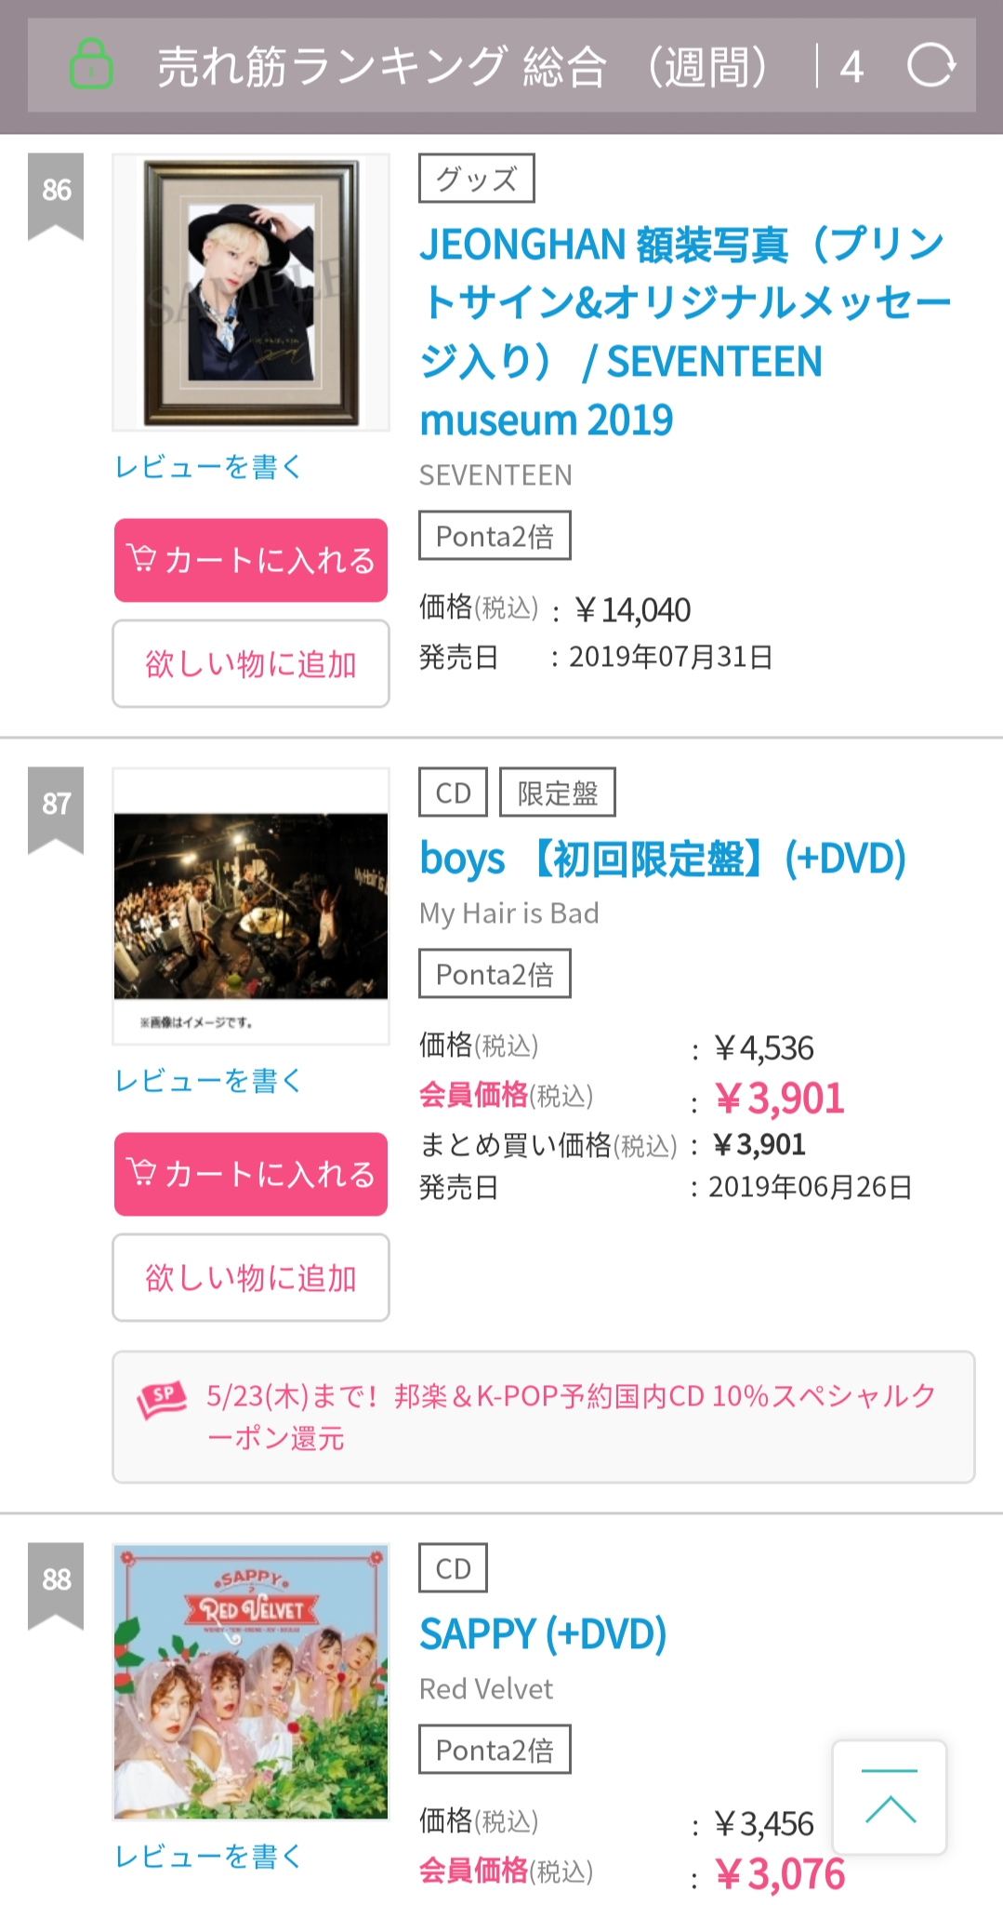Tap the scroll-to-top arrow button
This screenshot has height=1905, width=1003.
pos(890,1797)
